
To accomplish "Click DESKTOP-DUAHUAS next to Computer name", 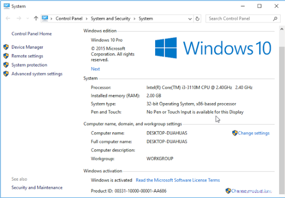I will (167, 133).
